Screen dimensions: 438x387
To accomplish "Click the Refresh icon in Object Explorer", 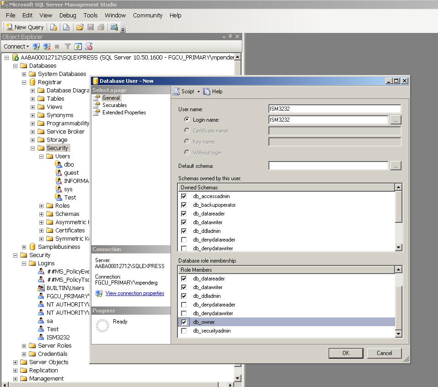I will pyautogui.click(x=78, y=46).
